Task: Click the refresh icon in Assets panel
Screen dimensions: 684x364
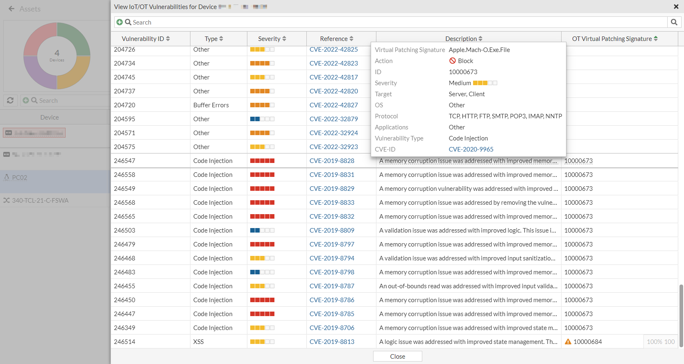Action: click(10, 100)
